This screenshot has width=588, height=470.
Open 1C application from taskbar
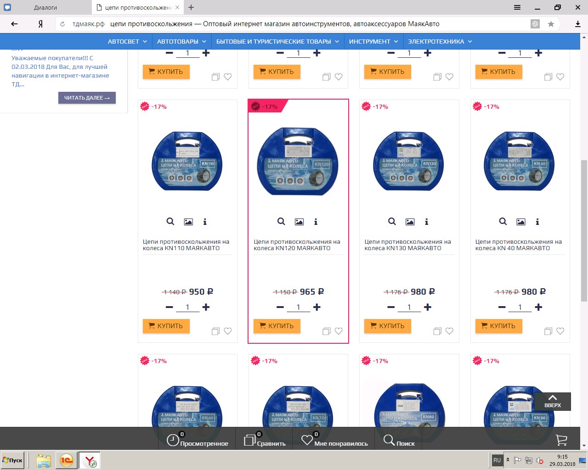click(x=67, y=460)
